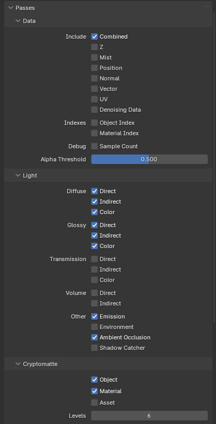Enable Volume Indirect pass

(x=94, y=303)
